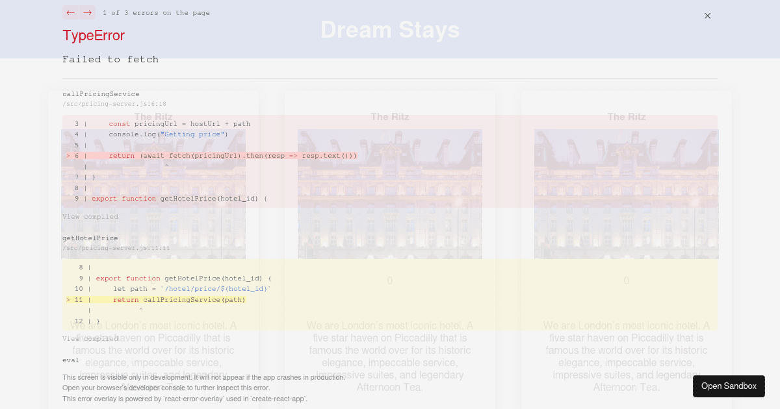Open the project in Sandbox
Screen dimensions: 780x409
click(729, 386)
